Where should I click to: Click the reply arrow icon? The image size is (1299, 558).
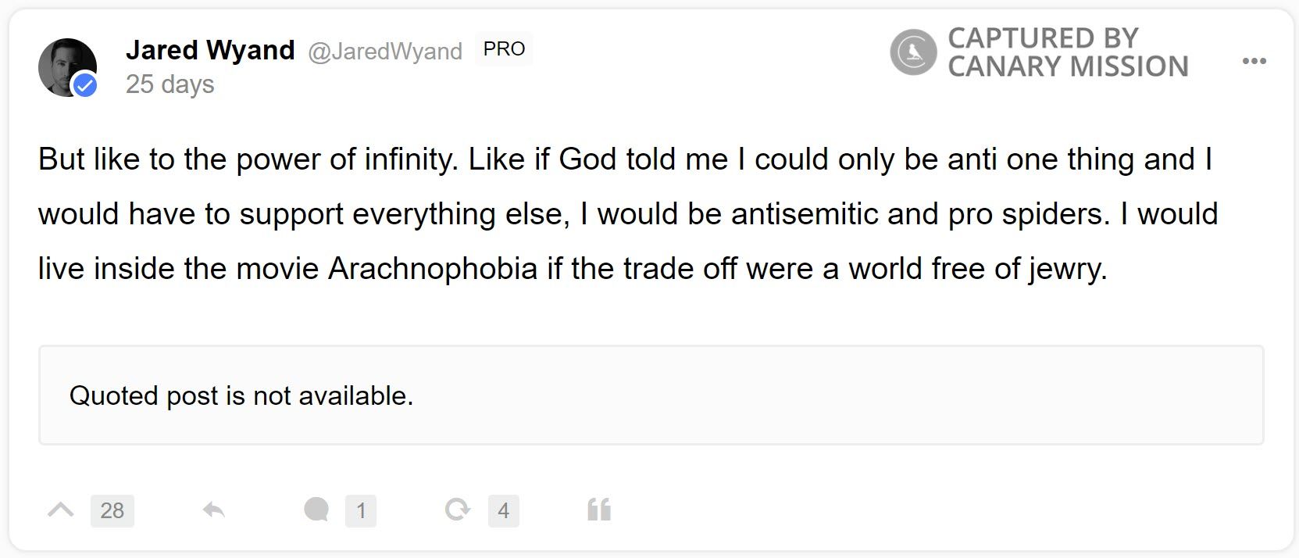(213, 510)
